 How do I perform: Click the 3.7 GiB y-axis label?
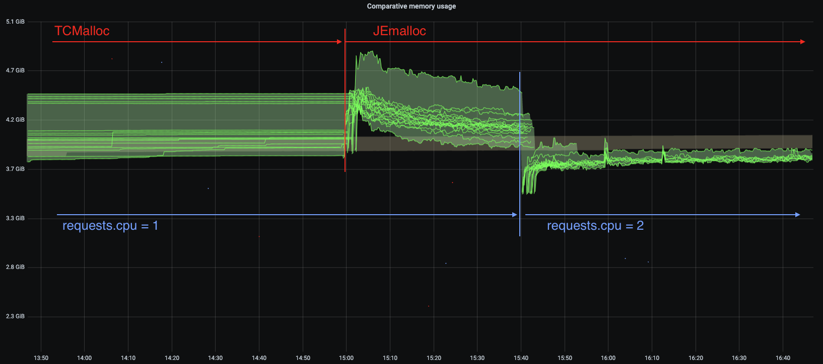tap(15, 169)
